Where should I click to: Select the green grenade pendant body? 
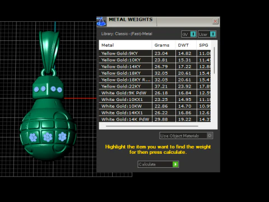coord(48,129)
